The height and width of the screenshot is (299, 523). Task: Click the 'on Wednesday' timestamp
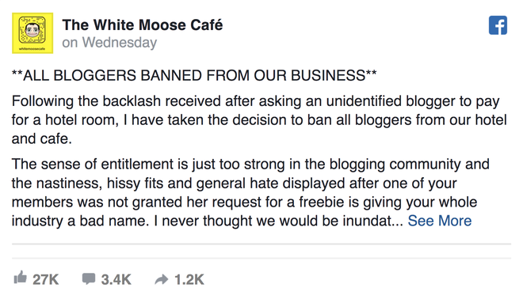(109, 43)
